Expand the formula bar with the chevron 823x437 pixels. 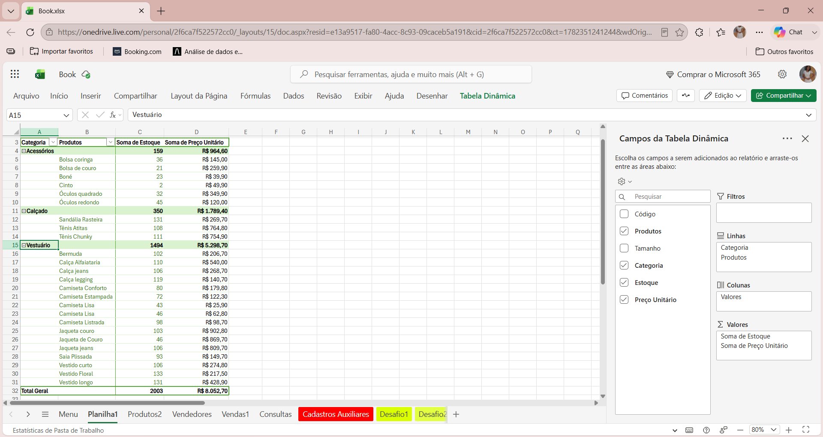coord(808,115)
